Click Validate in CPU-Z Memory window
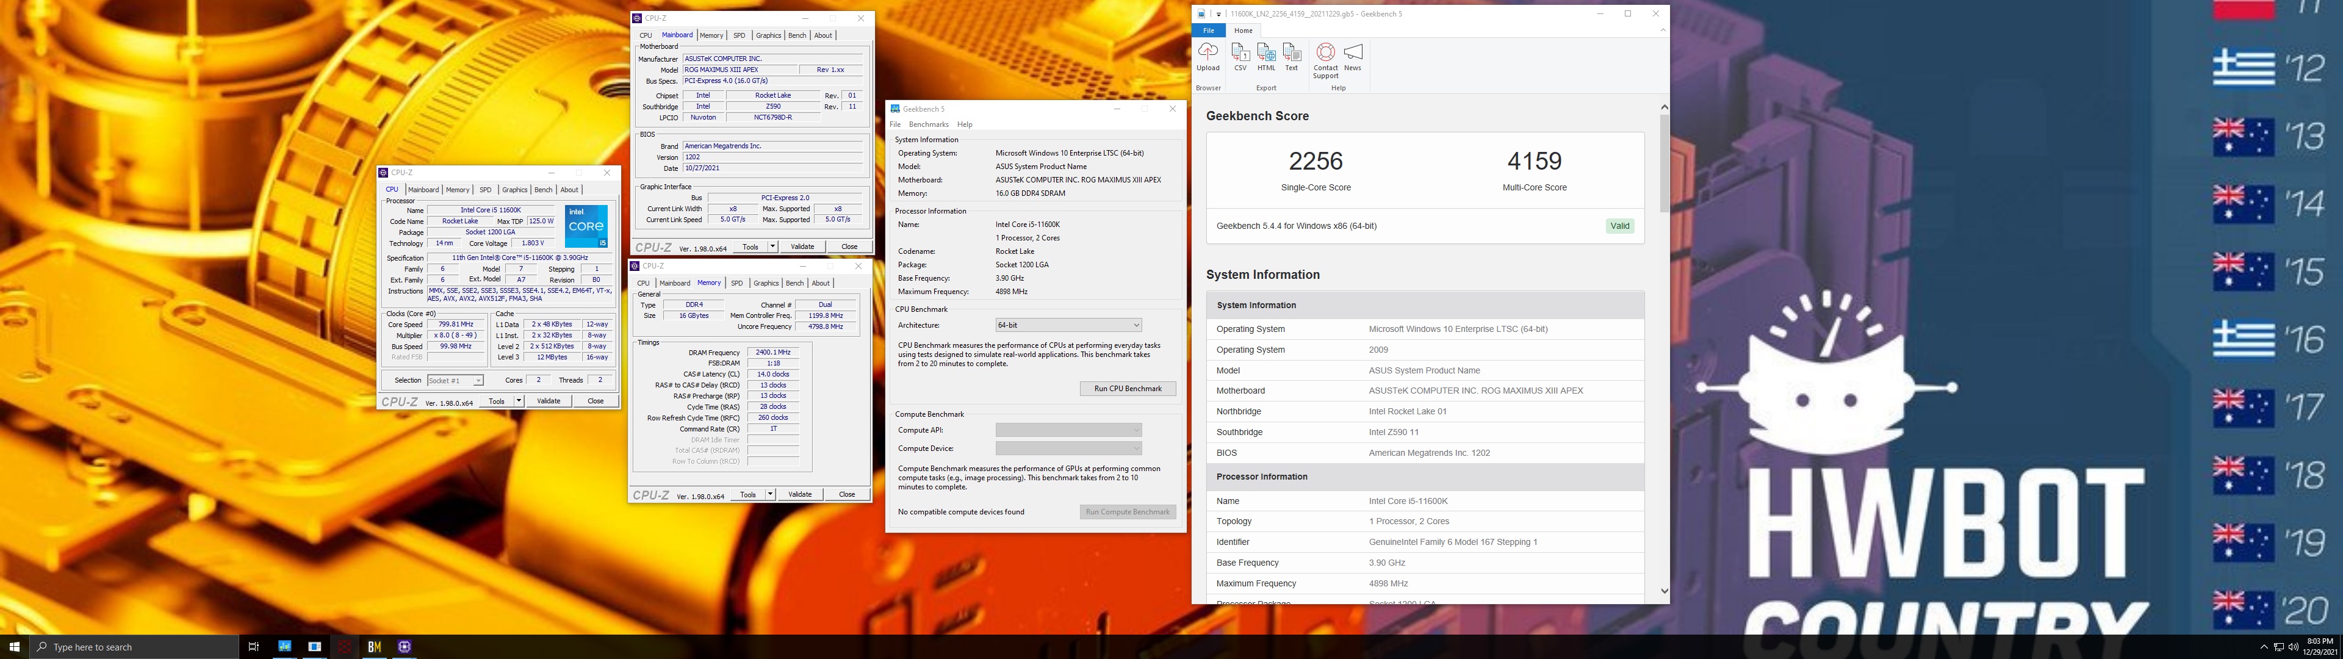 pos(801,494)
